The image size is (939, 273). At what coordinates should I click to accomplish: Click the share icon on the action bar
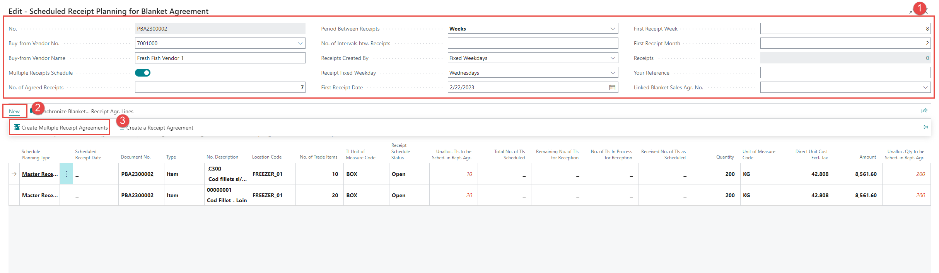pos(924,111)
